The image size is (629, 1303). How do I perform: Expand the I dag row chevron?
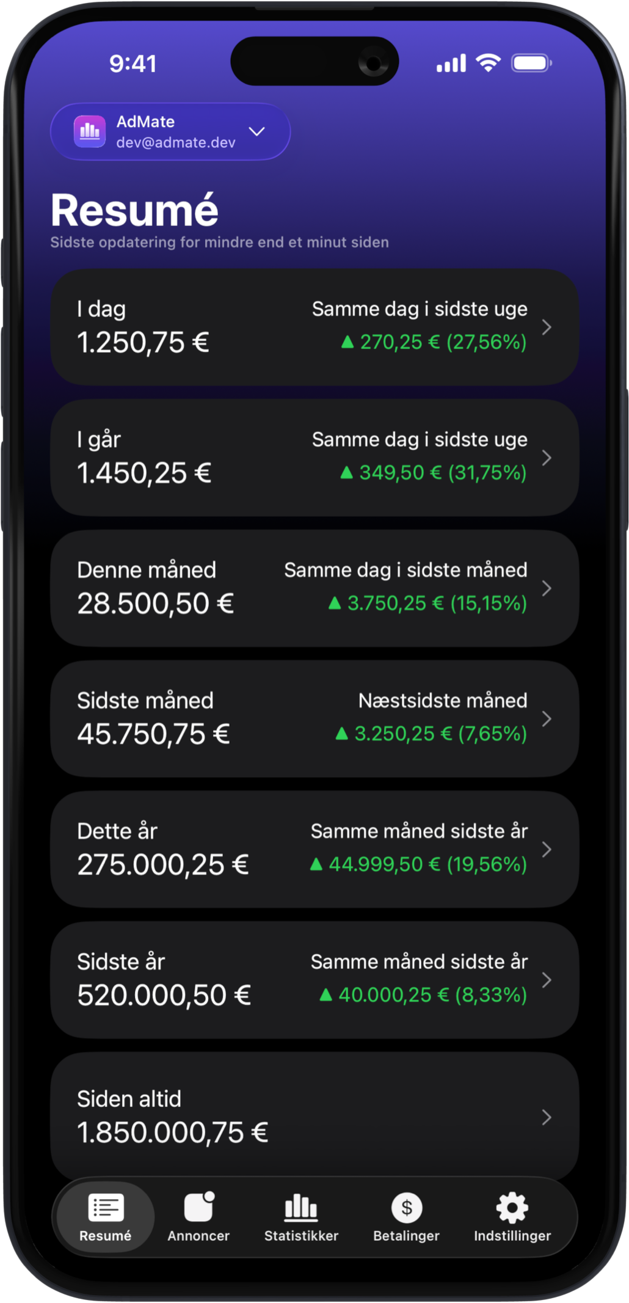click(547, 327)
